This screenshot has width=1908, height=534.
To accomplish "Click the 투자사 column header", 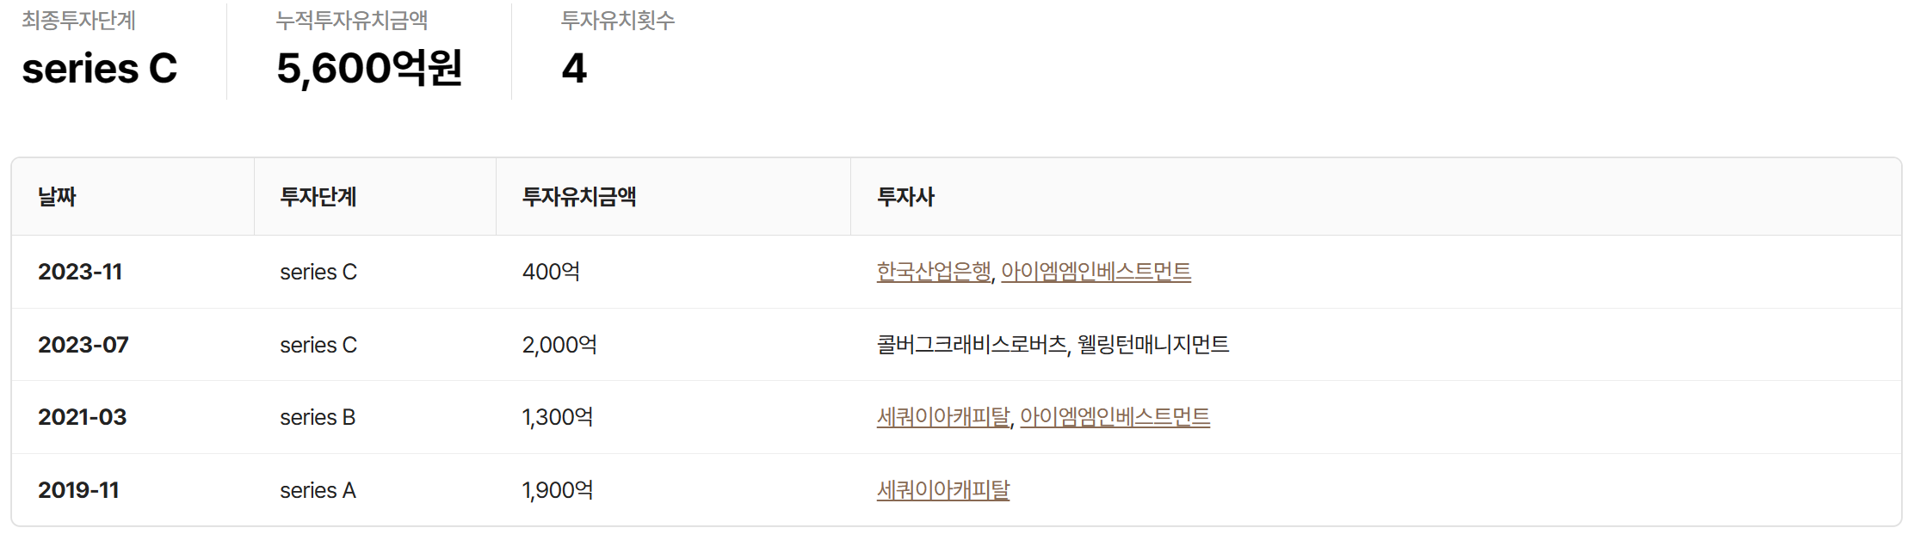I will pyautogui.click(x=905, y=197).
